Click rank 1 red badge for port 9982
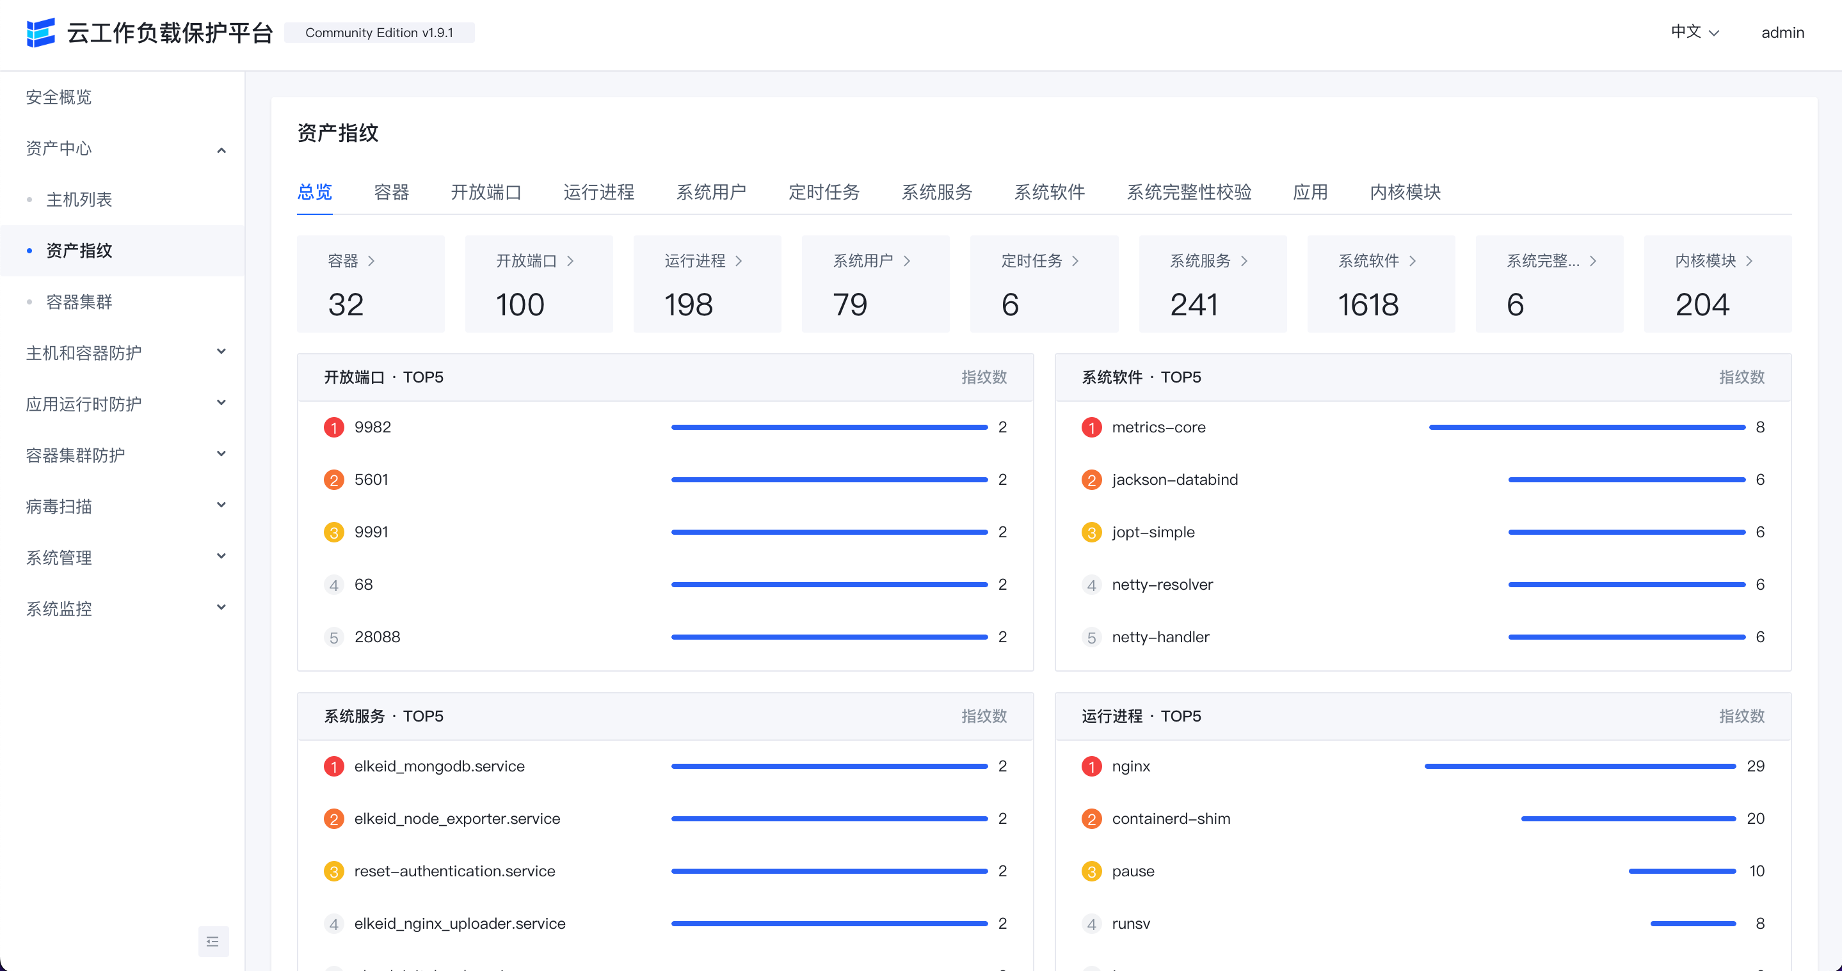 coord(333,427)
